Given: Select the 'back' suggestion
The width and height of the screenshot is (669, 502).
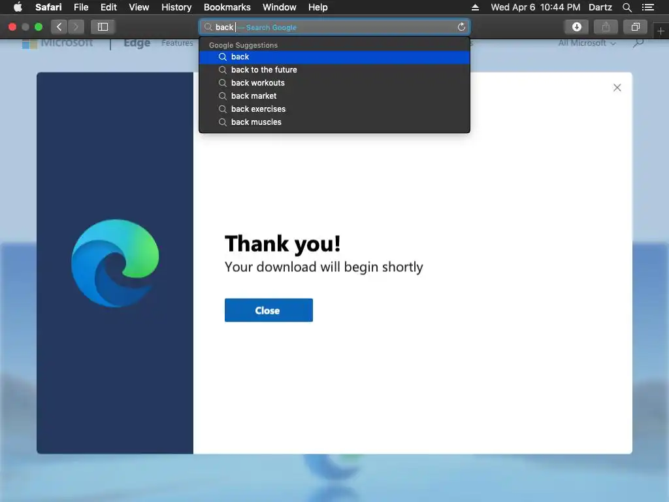Looking at the screenshot, I should [x=334, y=57].
